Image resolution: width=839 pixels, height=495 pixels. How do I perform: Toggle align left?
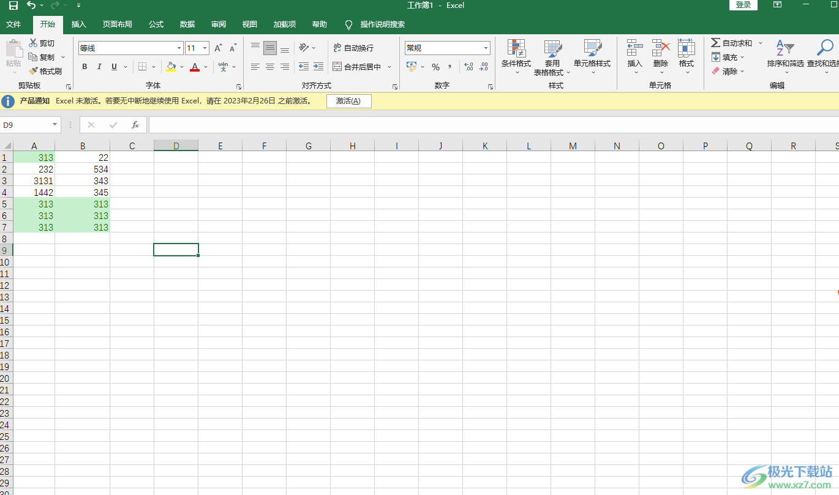255,67
